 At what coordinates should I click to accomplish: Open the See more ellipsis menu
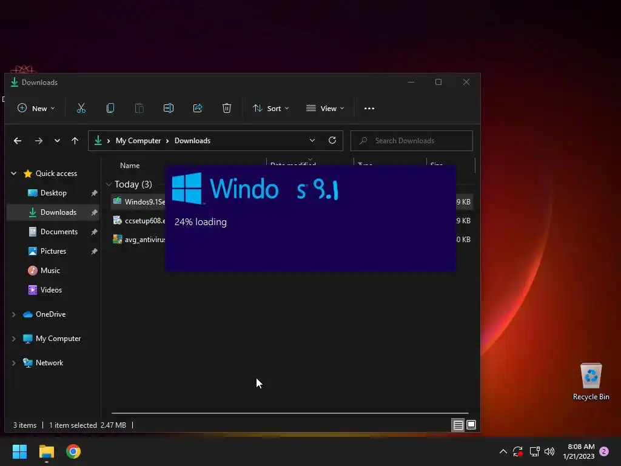click(x=369, y=108)
